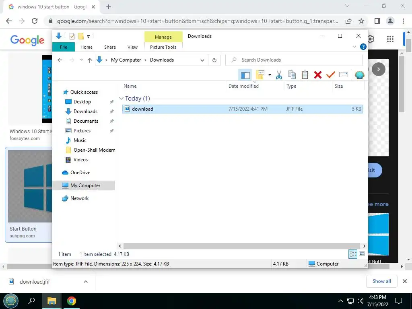Open the Picture Tools tab
This screenshot has height=309, width=412.
(x=163, y=47)
